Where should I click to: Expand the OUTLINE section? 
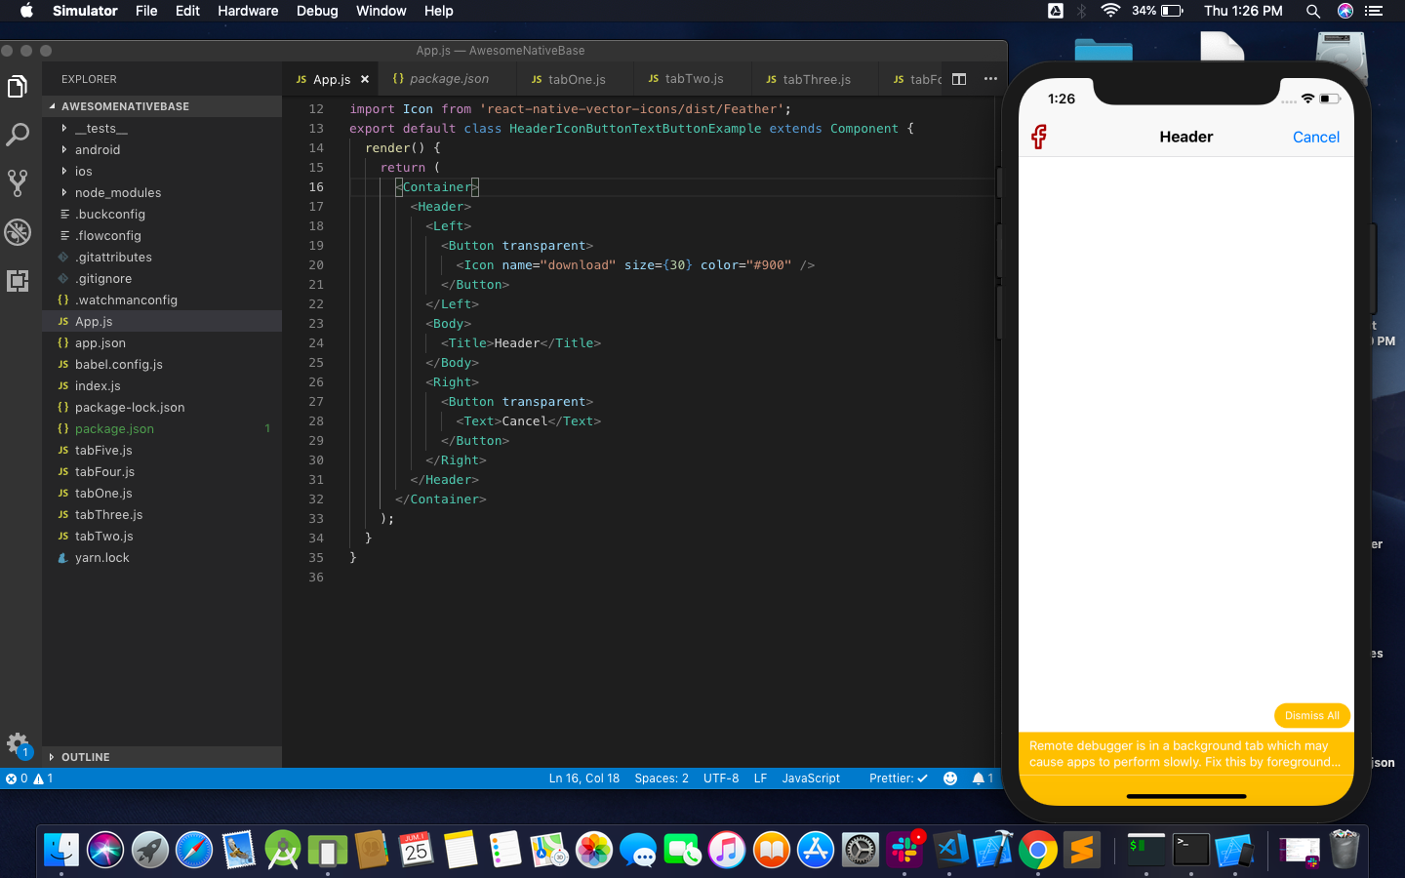click(162, 757)
